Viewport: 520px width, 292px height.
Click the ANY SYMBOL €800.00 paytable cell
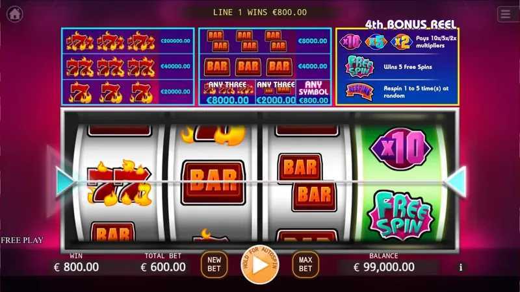(x=313, y=92)
